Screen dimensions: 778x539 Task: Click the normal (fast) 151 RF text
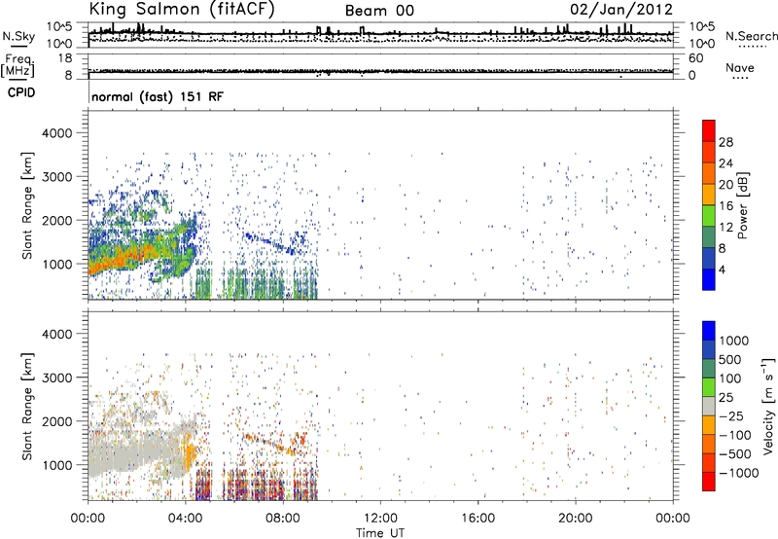[158, 96]
